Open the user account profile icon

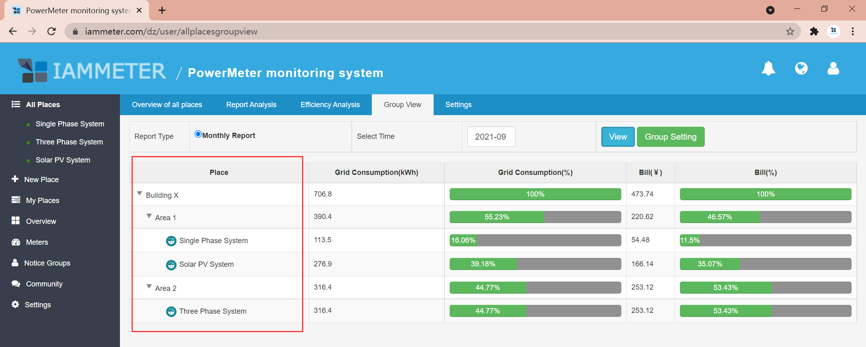point(833,69)
